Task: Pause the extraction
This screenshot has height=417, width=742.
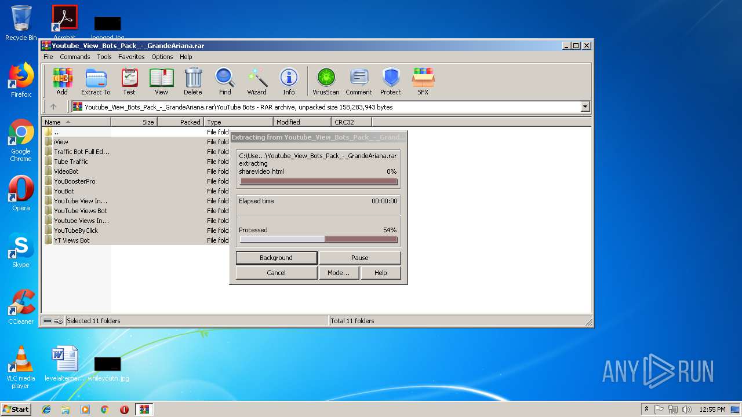Action: (x=359, y=258)
